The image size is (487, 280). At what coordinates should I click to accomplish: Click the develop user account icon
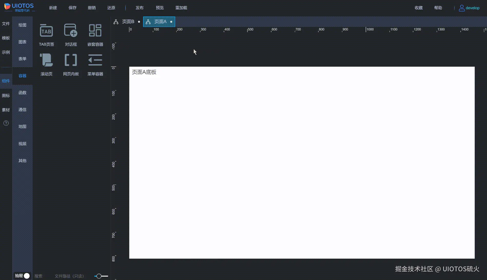(x=462, y=8)
